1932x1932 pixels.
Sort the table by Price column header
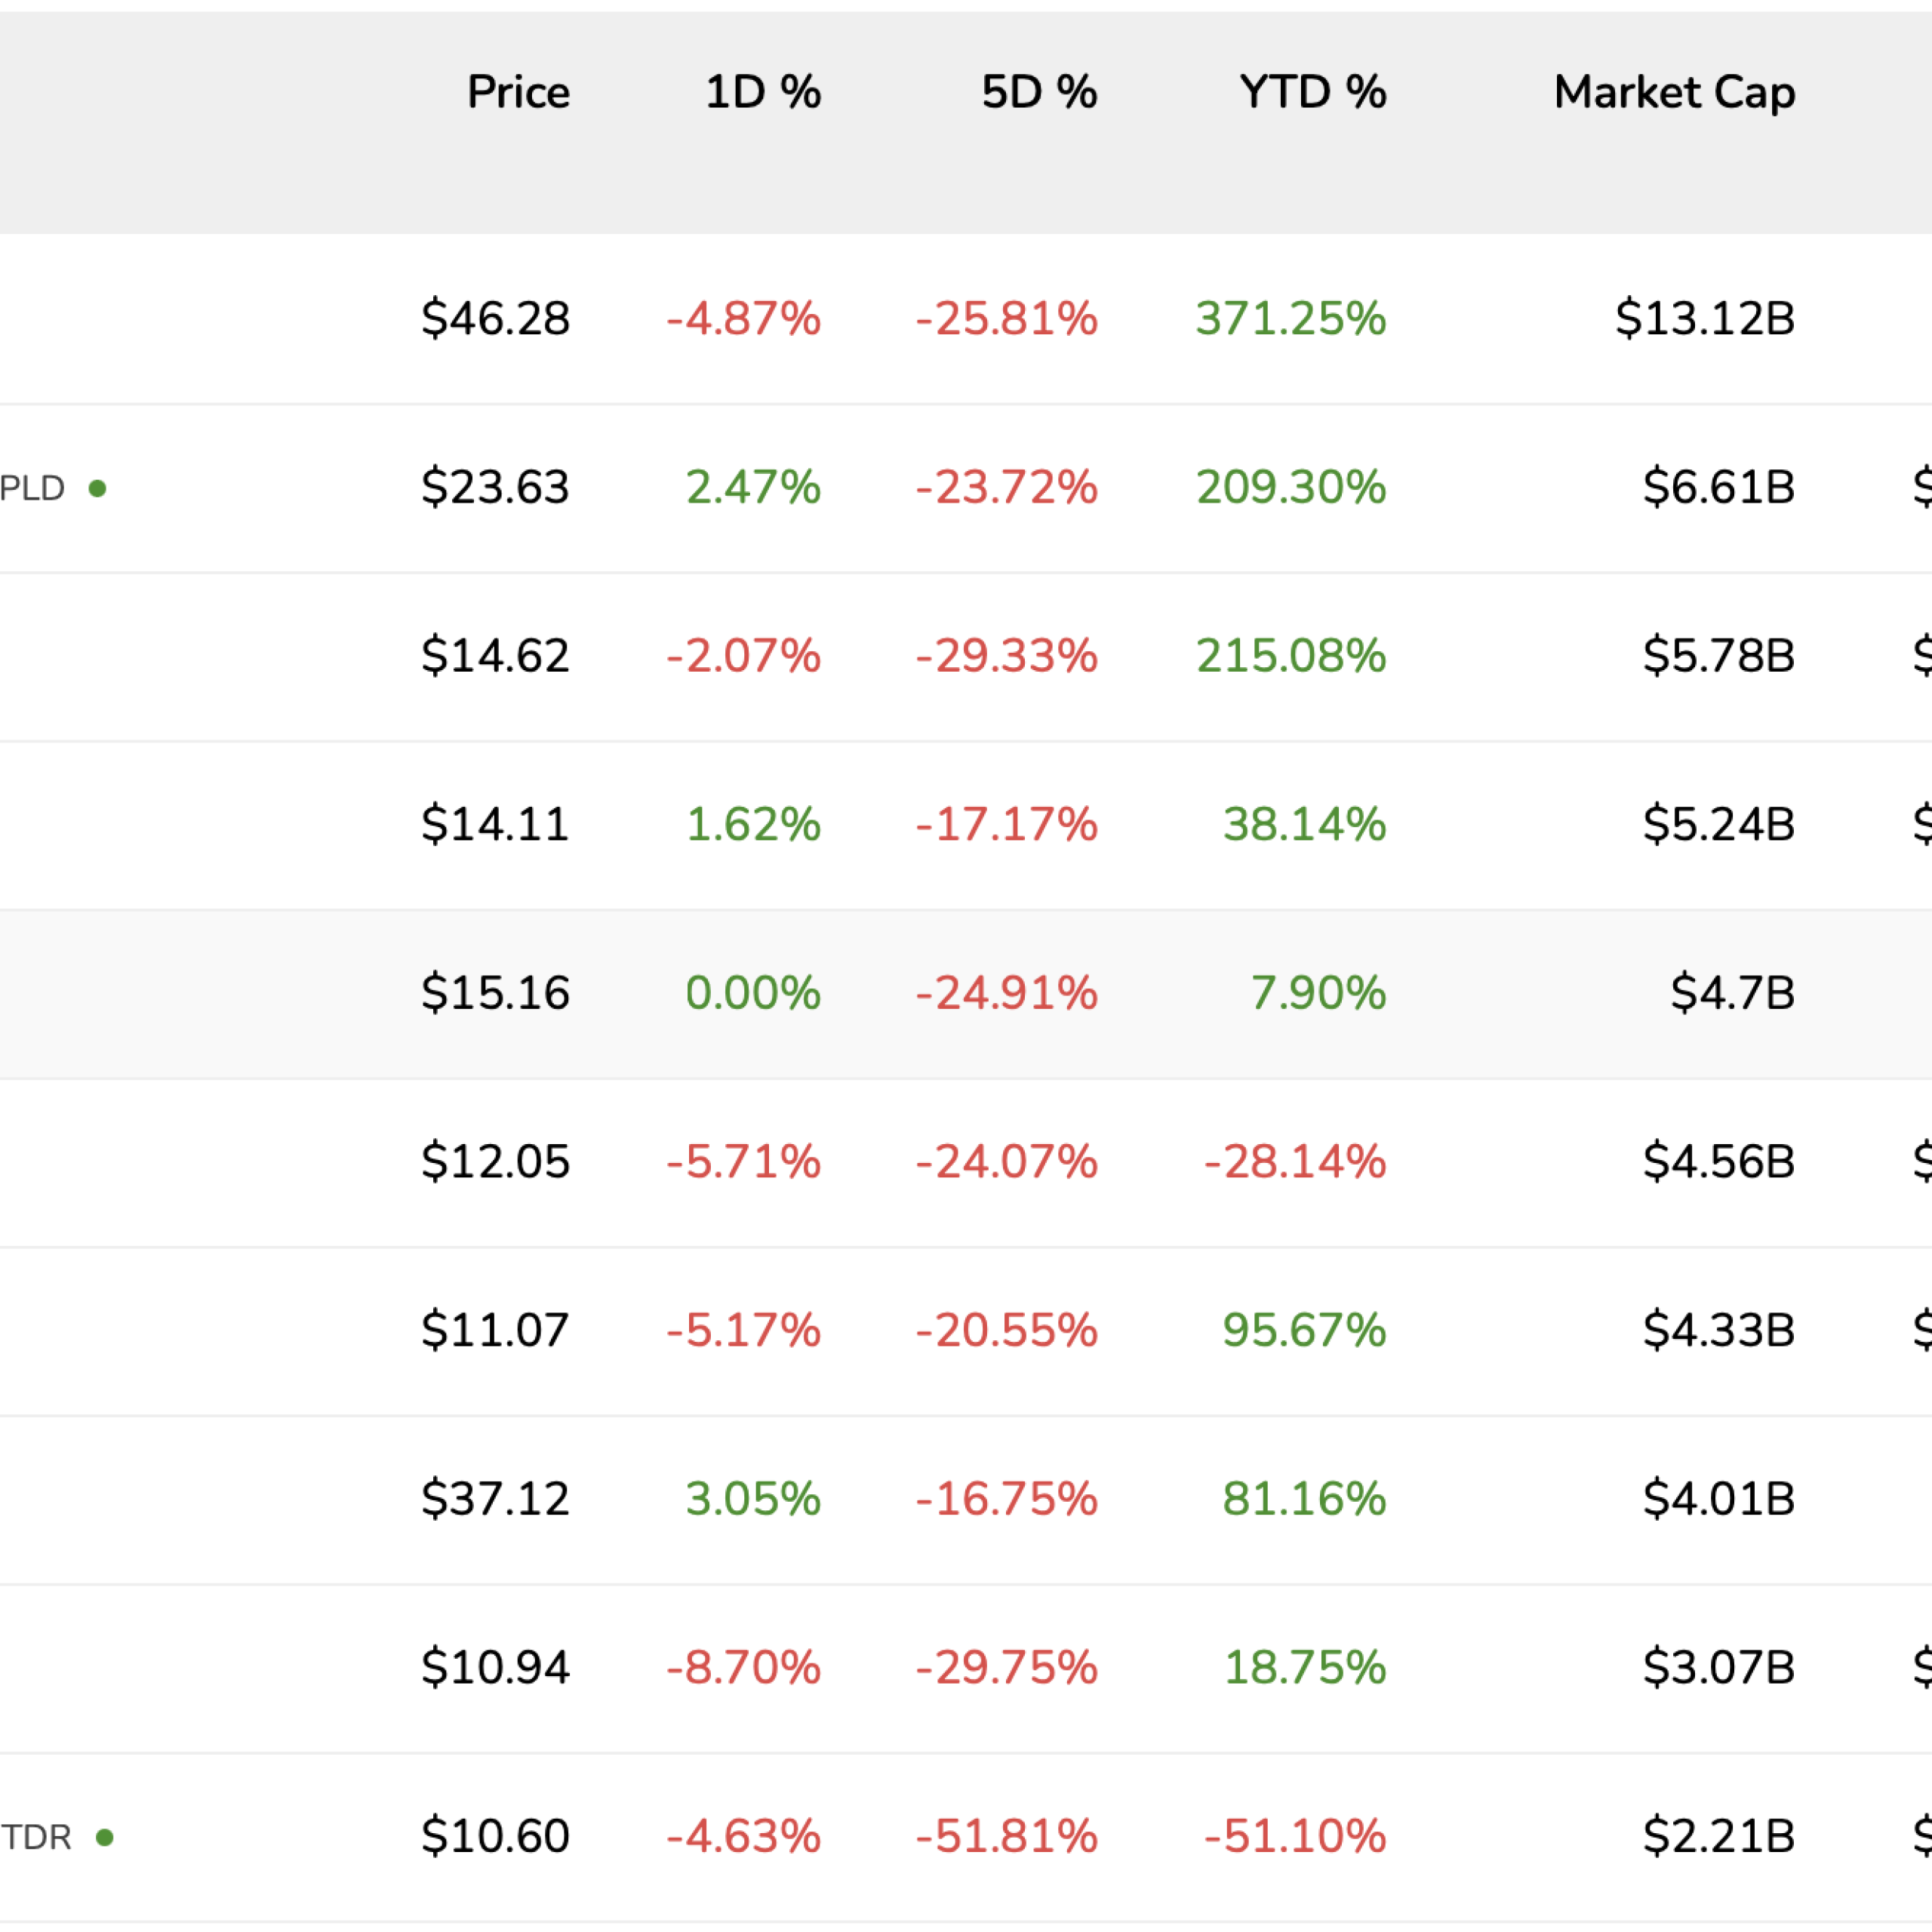tap(518, 92)
